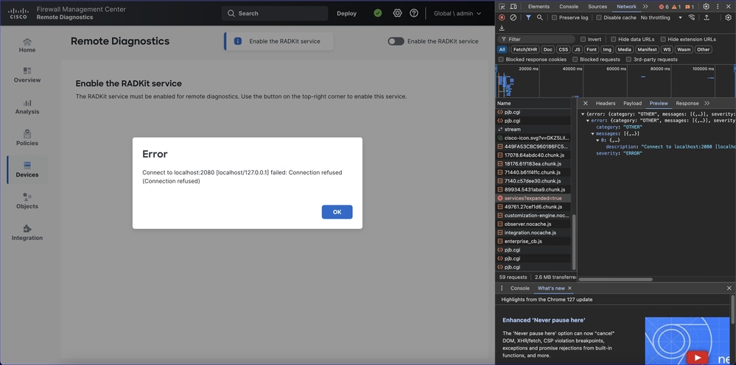
Task: Click the Deploy button
Action: click(347, 13)
